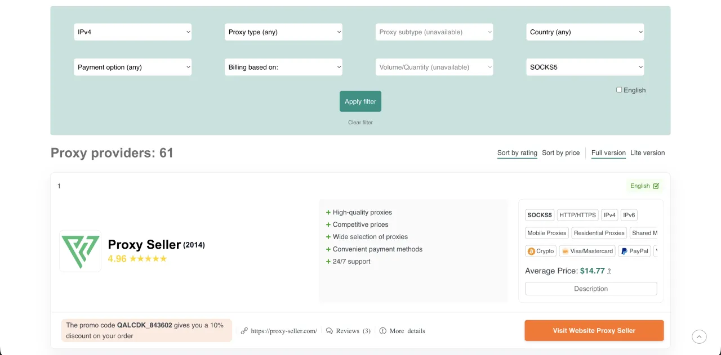Viewport: 721px width, 355px height.
Task: Open the SOCKS5 protocol dropdown
Action: pos(585,67)
